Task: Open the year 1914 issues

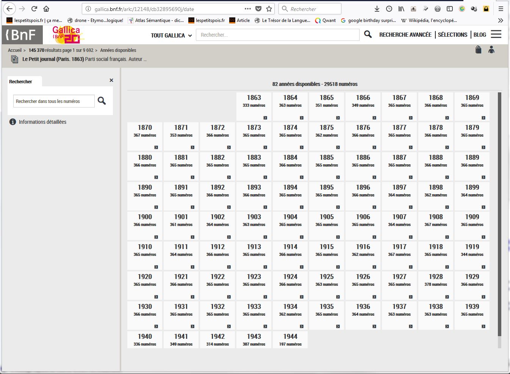Action: pos(290,255)
